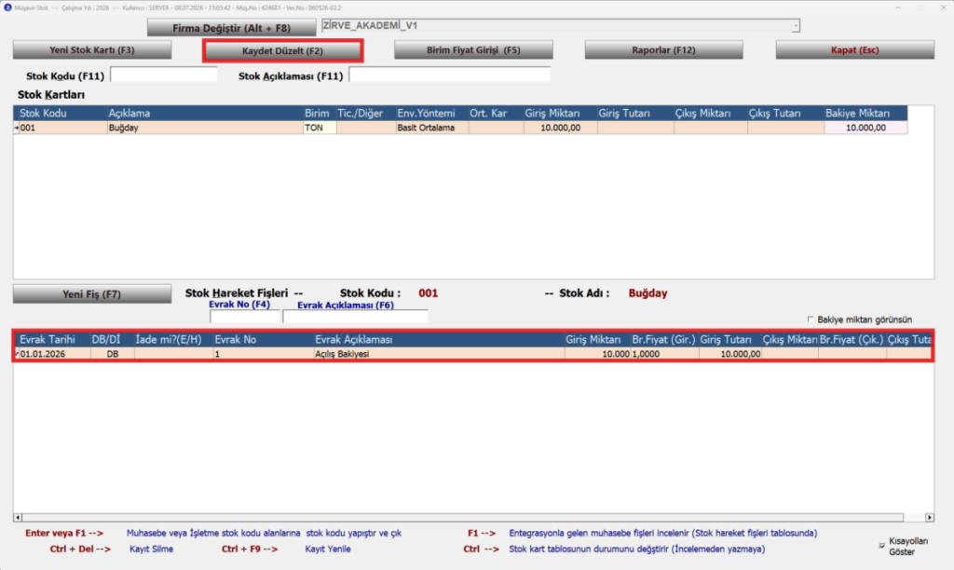Open Raporlar (F12) reports
954x570 pixels.
tap(663, 50)
